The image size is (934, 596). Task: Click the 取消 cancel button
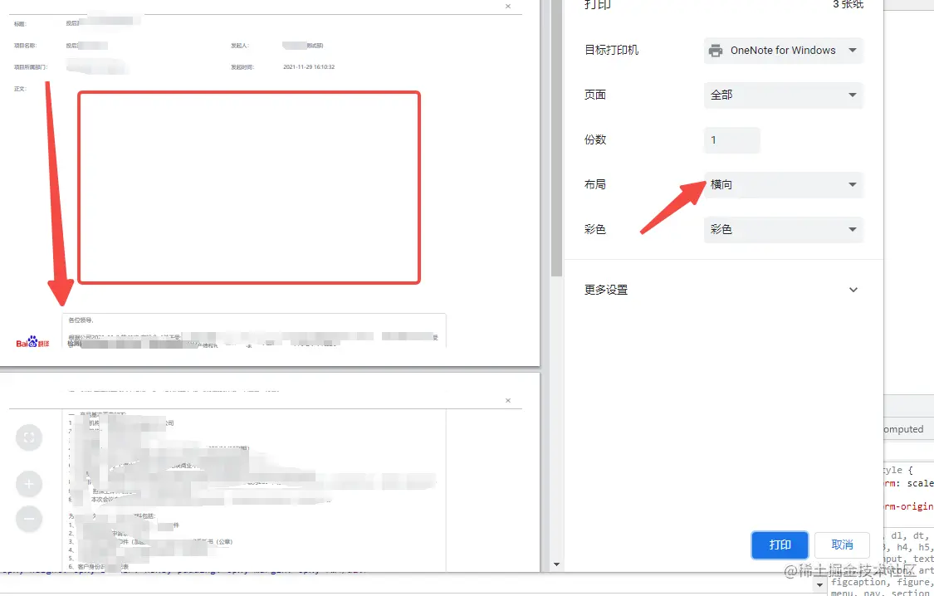pos(842,545)
